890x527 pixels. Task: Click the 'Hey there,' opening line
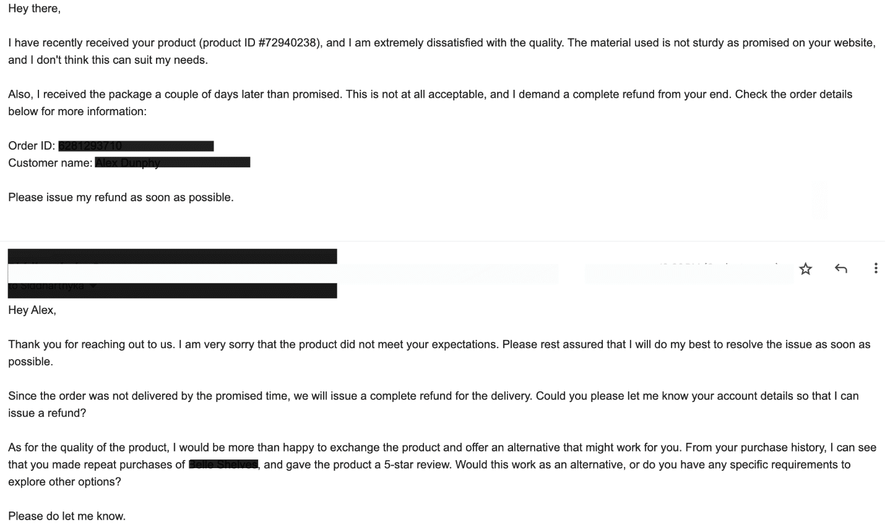point(34,8)
